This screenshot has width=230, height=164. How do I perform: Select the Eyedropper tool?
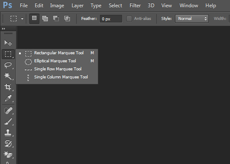[x=8, y=98]
